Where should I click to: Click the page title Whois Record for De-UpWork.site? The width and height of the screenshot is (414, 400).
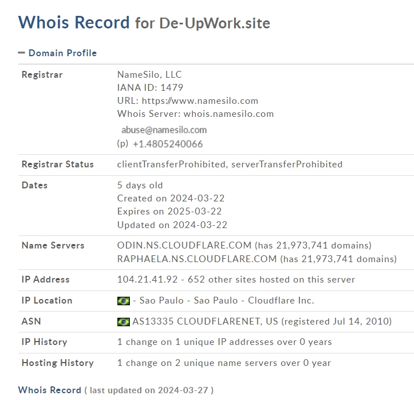click(144, 23)
